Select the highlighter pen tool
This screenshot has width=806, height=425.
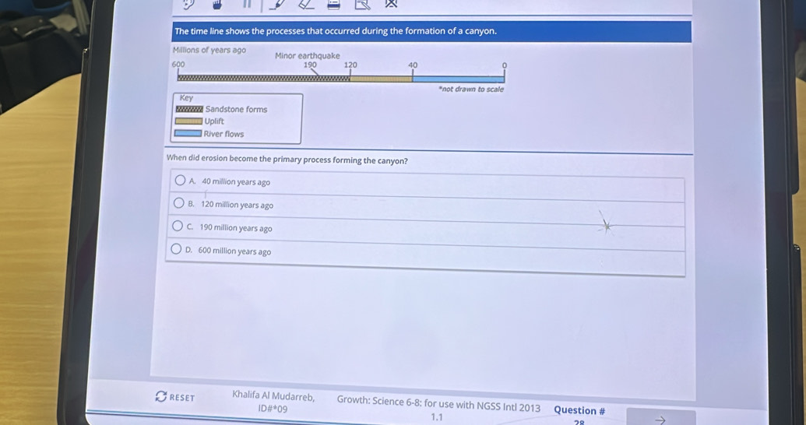pyautogui.click(x=276, y=5)
